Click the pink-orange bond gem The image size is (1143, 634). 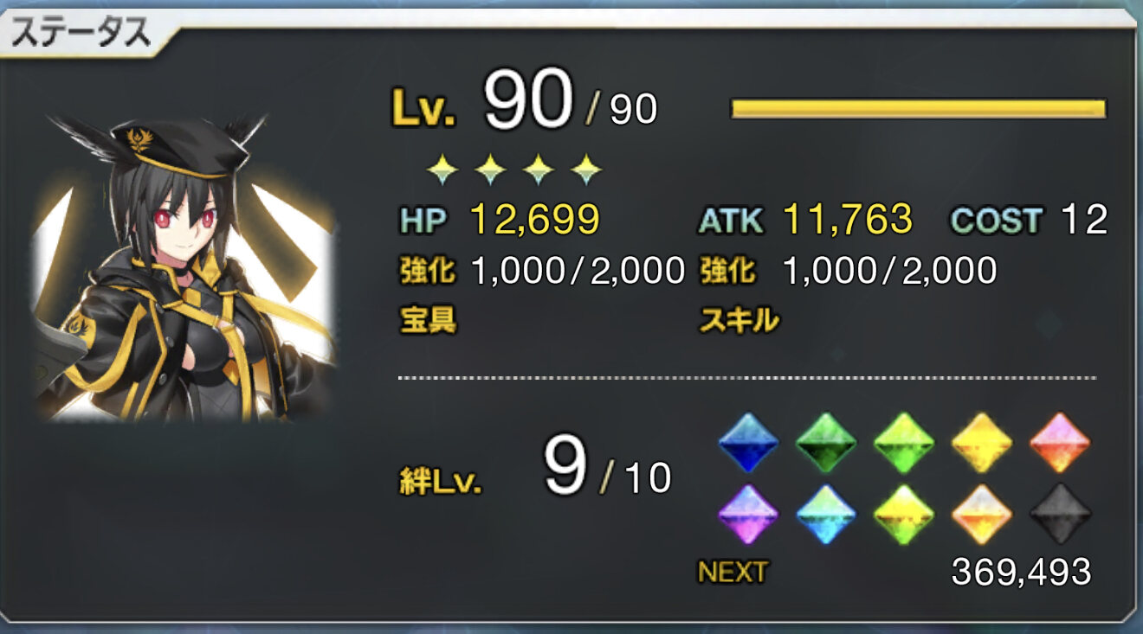pyautogui.click(x=1060, y=440)
